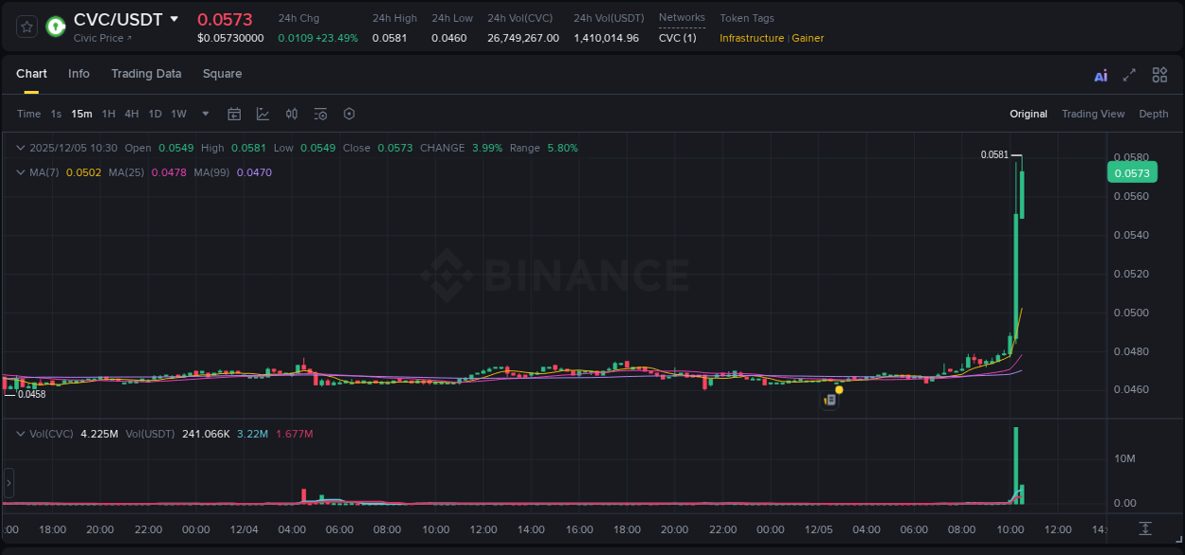Open the Binance AI chart assistant
This screenshot has width=1185, height=555.
pyautogui.click(x=1100, y=75)
